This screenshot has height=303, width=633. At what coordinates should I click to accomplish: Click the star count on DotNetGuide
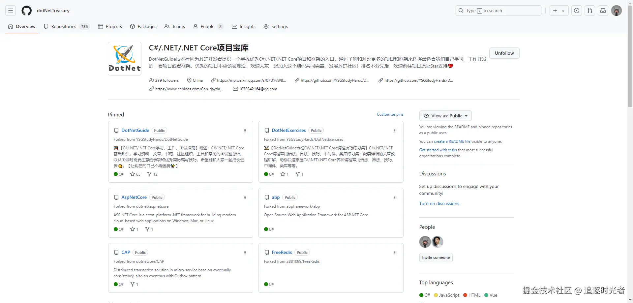[x=135, y=174]
